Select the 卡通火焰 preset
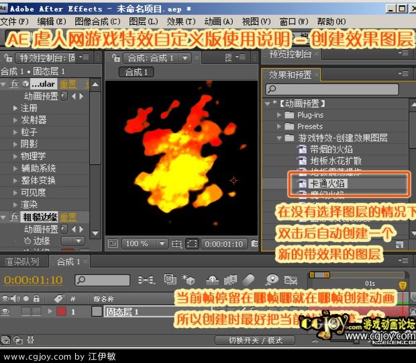416x363 pixels. pyautogui.click(x=327, y=184)
